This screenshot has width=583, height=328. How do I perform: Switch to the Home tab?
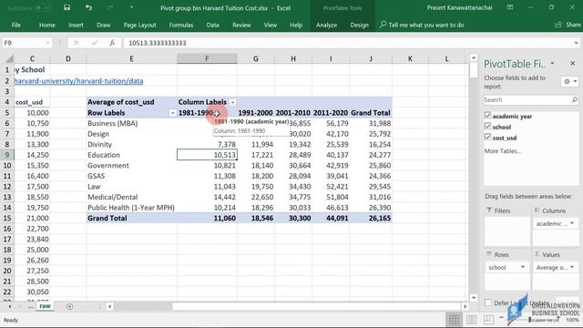[x=46, y=25]
